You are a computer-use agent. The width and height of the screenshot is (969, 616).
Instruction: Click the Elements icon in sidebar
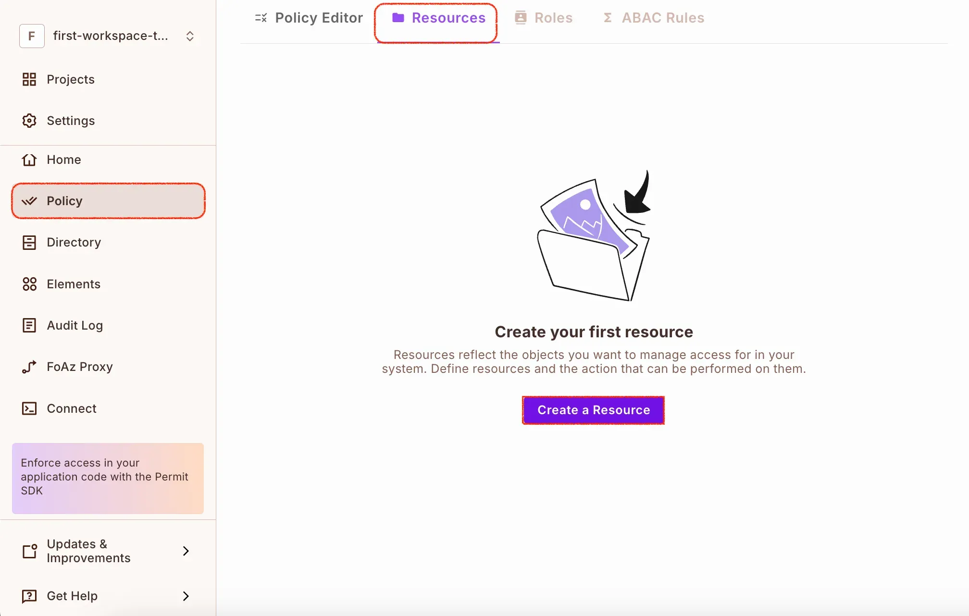(x=29, y=284)
